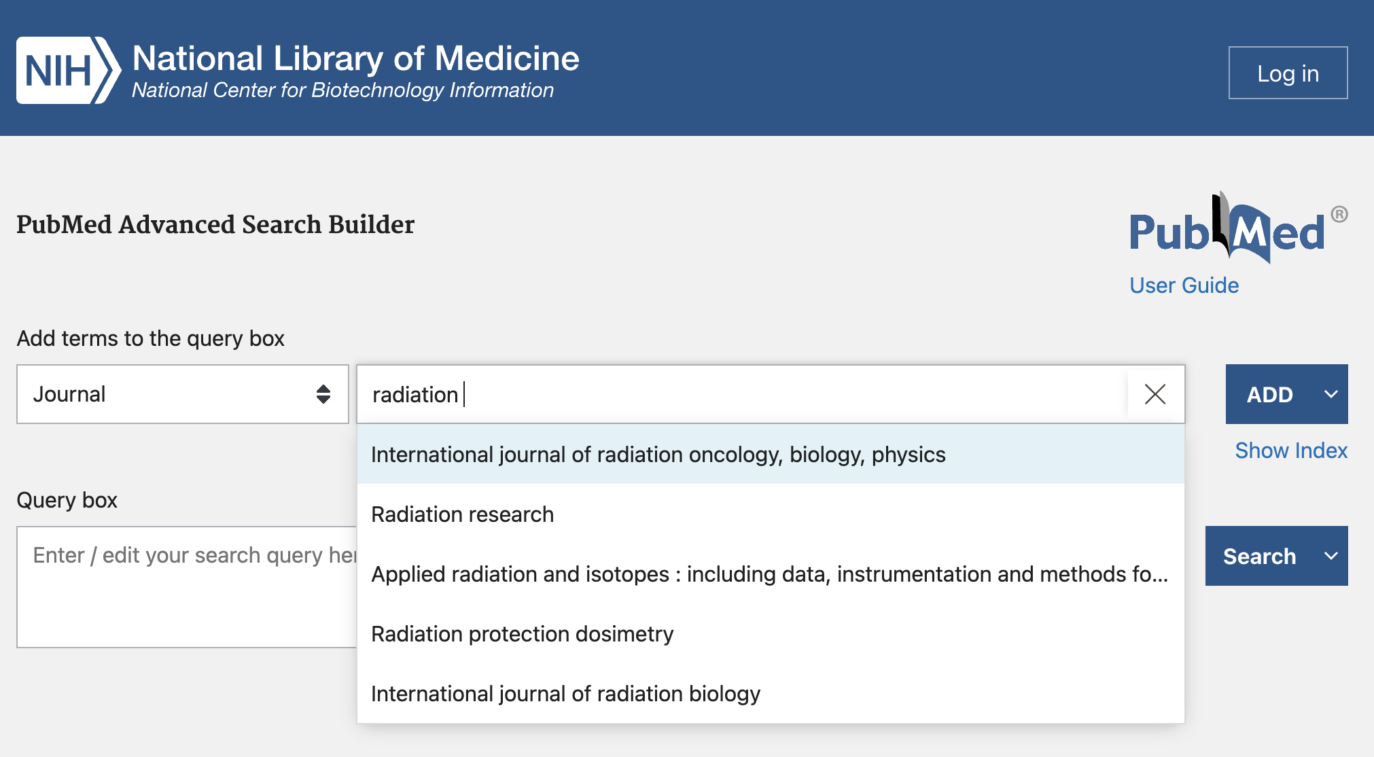Expand the Search button dropdown arrow
The width and height of the screenshot is (1374, 757).
tap(1331, 556)
